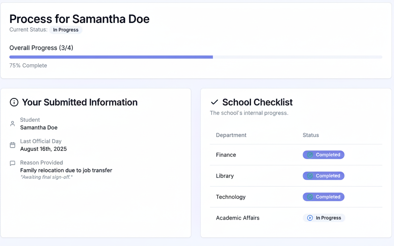Click the check icon in Finance's Completed badge
The image size is (394, 246).
tap(310, 155)
